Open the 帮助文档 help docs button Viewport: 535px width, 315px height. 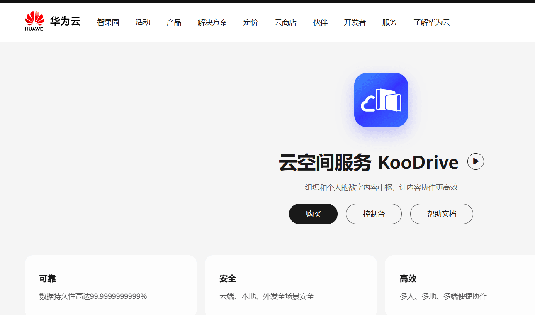point(442,214)
